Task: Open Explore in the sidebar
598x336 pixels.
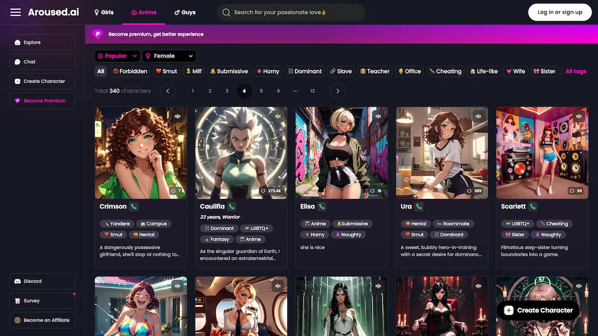Action: [42, 43]
